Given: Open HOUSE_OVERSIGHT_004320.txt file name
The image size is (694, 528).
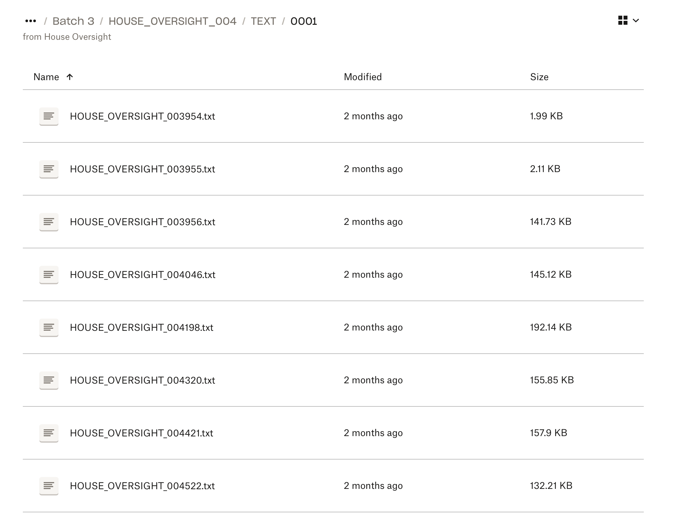Looking at the screenshot, I should coord(143,380).
